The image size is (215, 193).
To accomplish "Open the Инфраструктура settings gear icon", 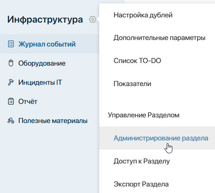I will (92, 20).
